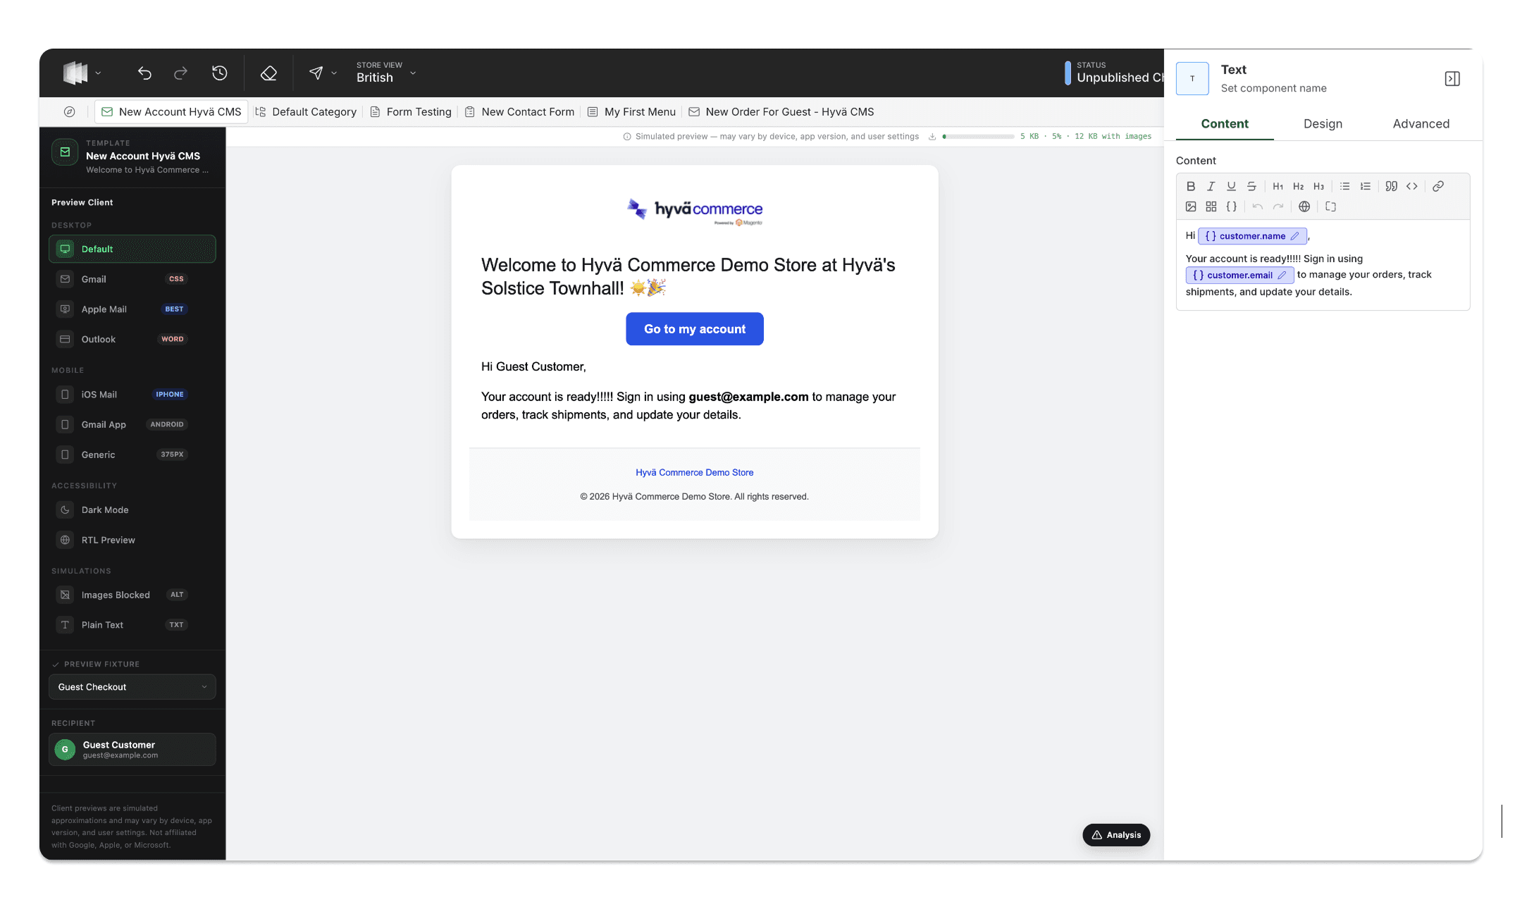The width and height of the screenshot is (1522, 909).
Task: Open the logo menu chevron
Action: (98, 73)
